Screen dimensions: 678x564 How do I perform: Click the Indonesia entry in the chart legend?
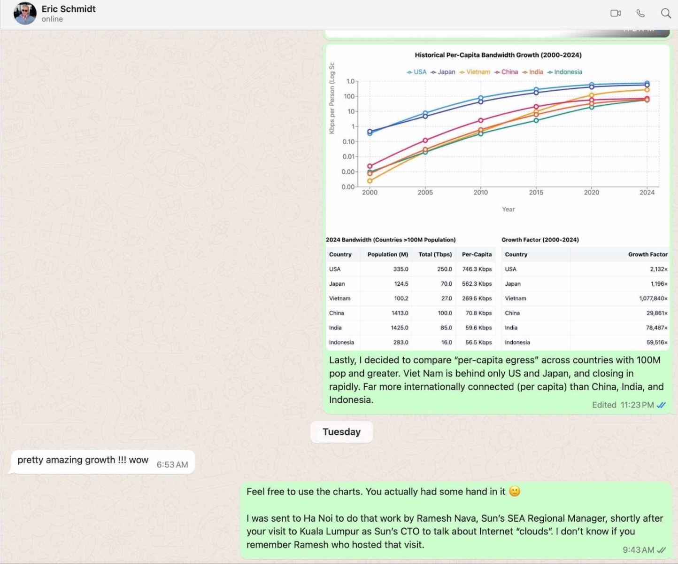click(x=564, y=72)
